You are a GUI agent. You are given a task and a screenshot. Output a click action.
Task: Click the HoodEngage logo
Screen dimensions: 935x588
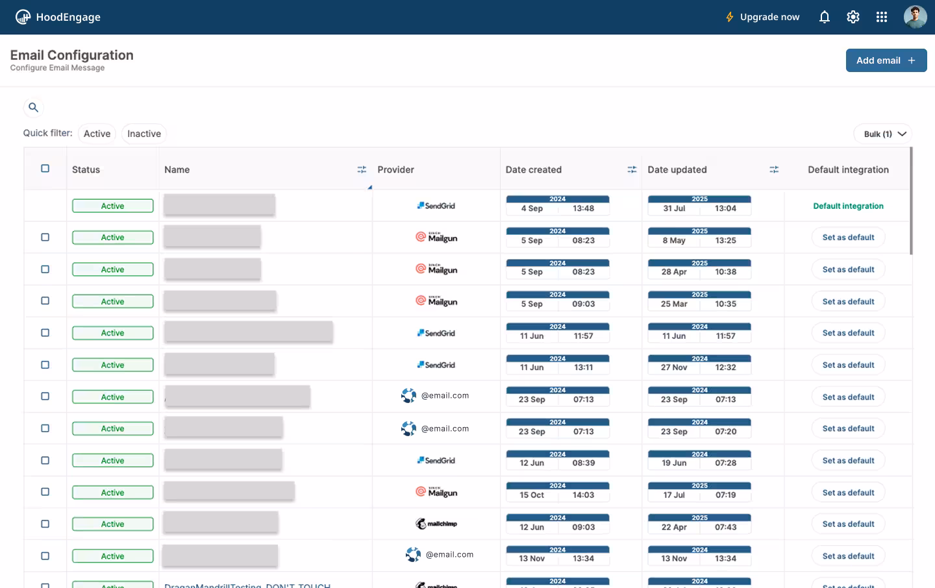pos(58,17)
